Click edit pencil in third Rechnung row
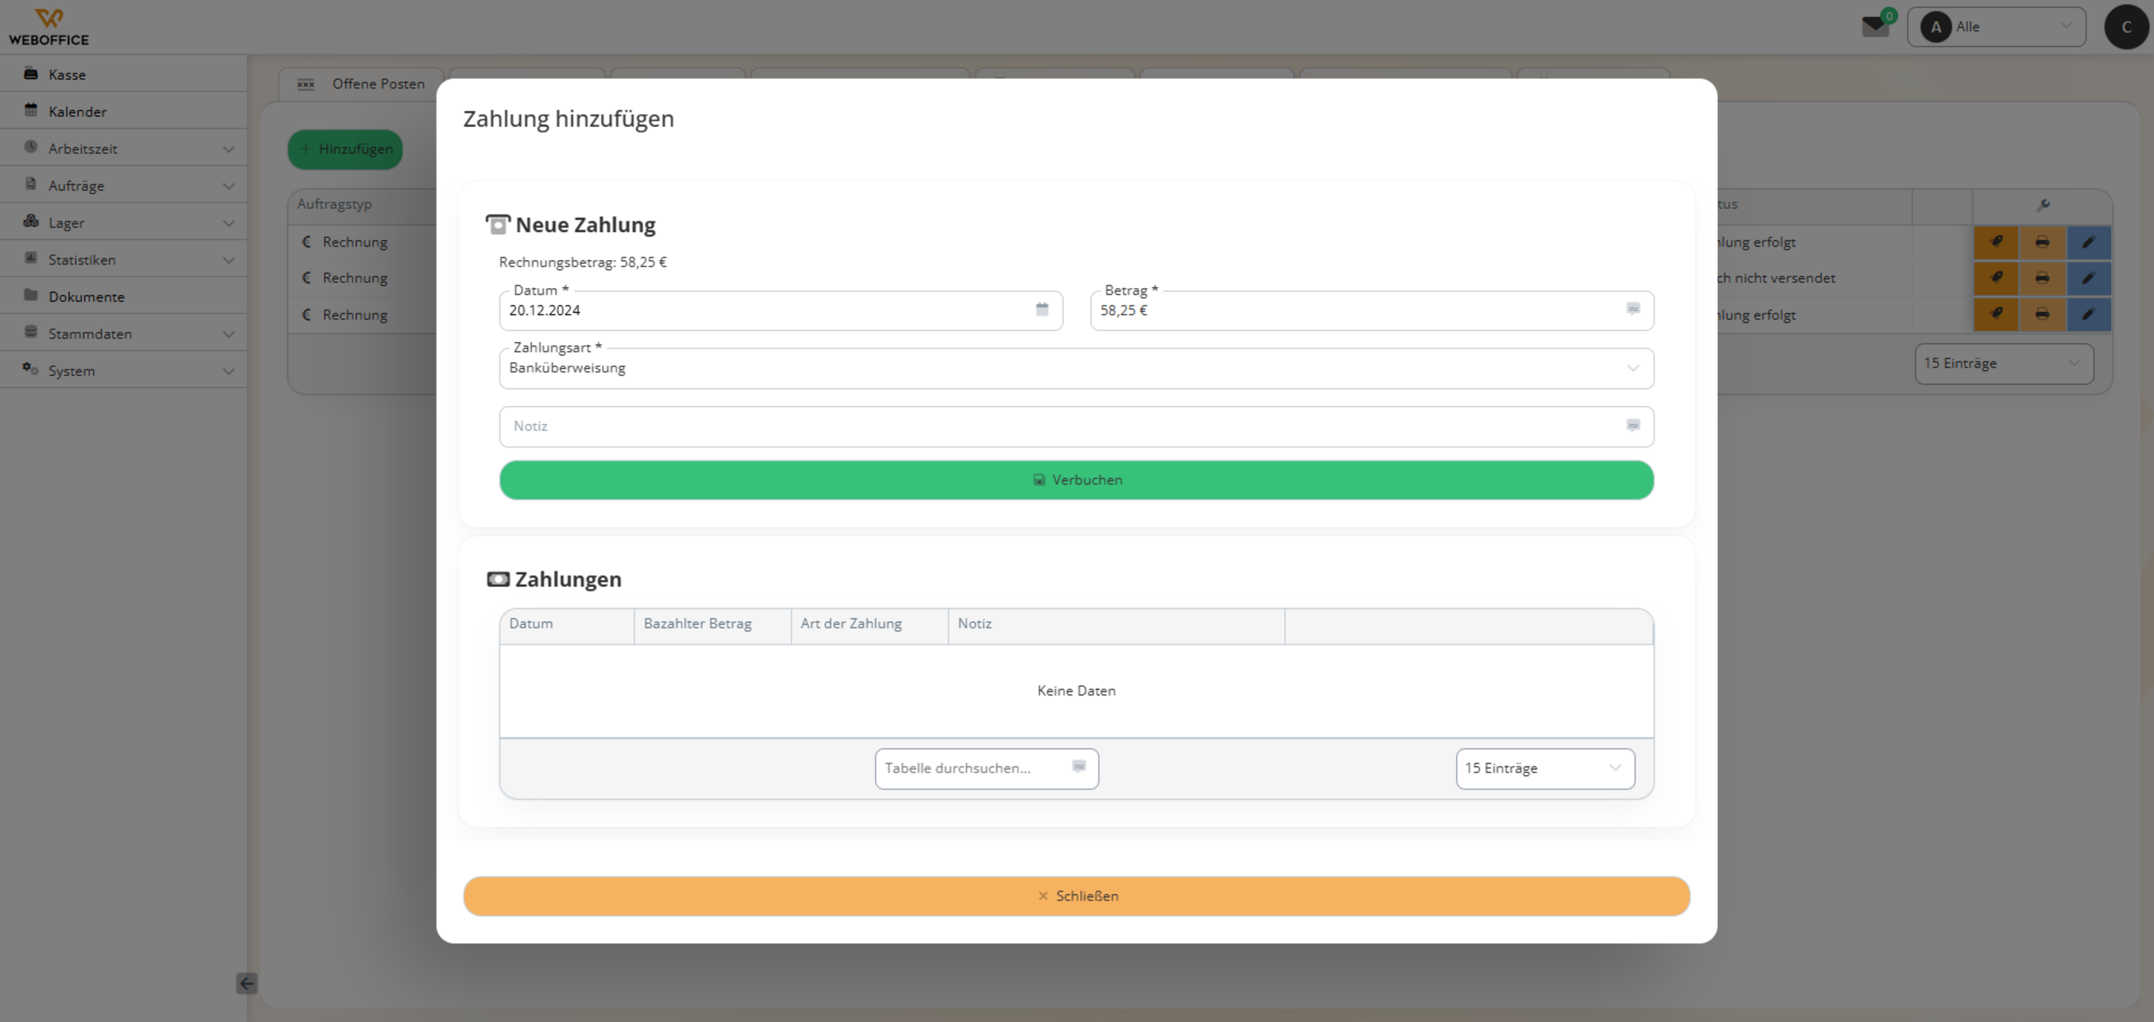The image size is (2154, 1022). (x=2088, y=315)
